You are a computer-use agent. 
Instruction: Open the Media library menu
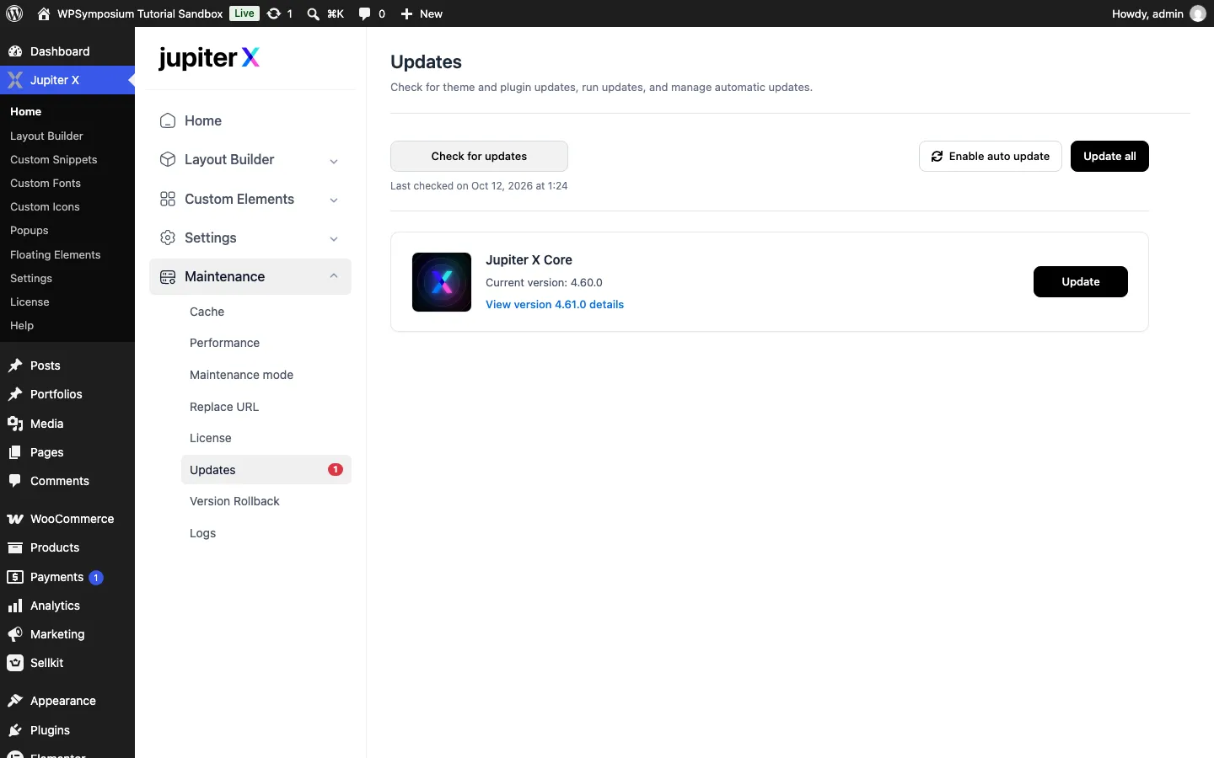tap(67, 424)
